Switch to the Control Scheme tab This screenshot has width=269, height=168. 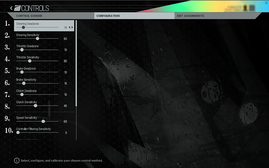point(29,16)
